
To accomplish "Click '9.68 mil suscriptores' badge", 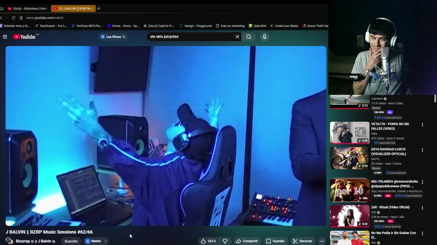I will click(388, 117).
